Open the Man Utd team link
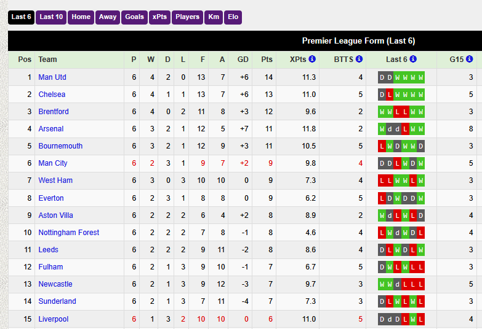The image size is (482, 329). click(52, 77)
